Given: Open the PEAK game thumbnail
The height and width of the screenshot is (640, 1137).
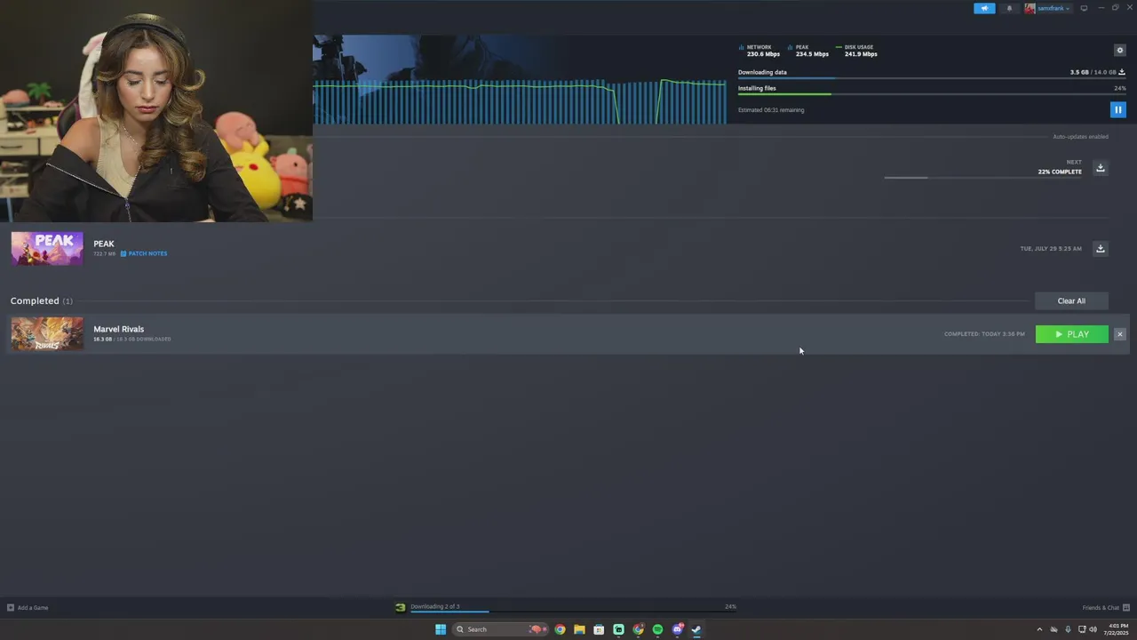Looking at the screenshot, I should pyautogui.click(x=47, y=249).
